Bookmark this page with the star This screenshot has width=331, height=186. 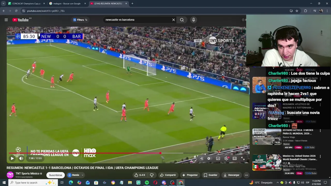[297, 11]
